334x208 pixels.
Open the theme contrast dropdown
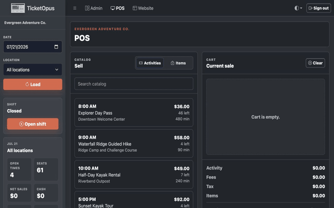298,8
